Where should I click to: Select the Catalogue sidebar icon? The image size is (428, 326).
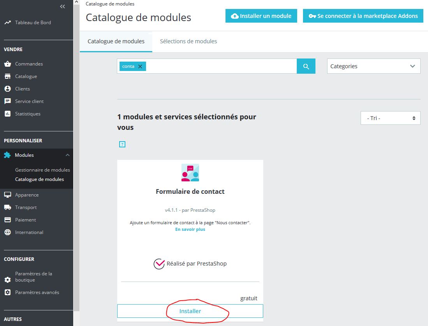point(9,76)
